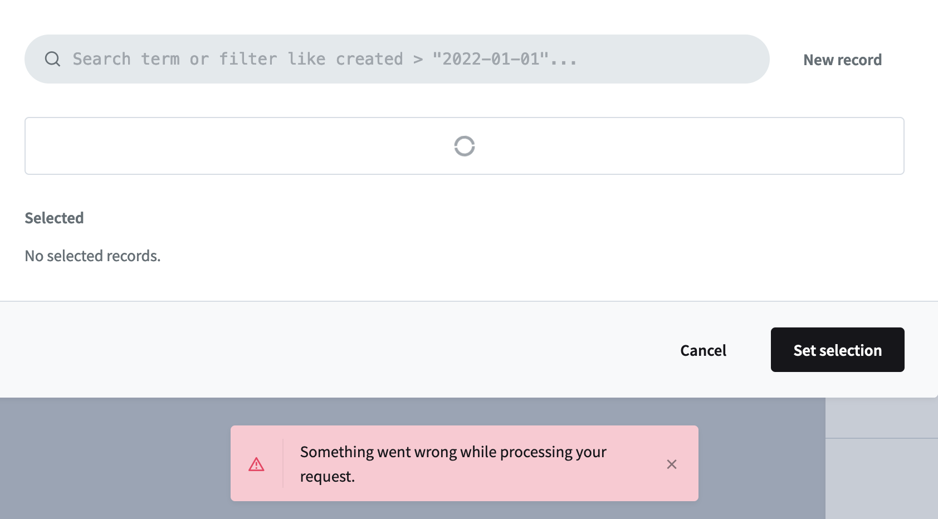938x519 pixels.
Task: Dismiss the error notification via its X icon
Action: tap(672, 464)
